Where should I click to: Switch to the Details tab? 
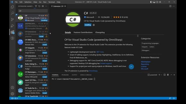point(68,32)
